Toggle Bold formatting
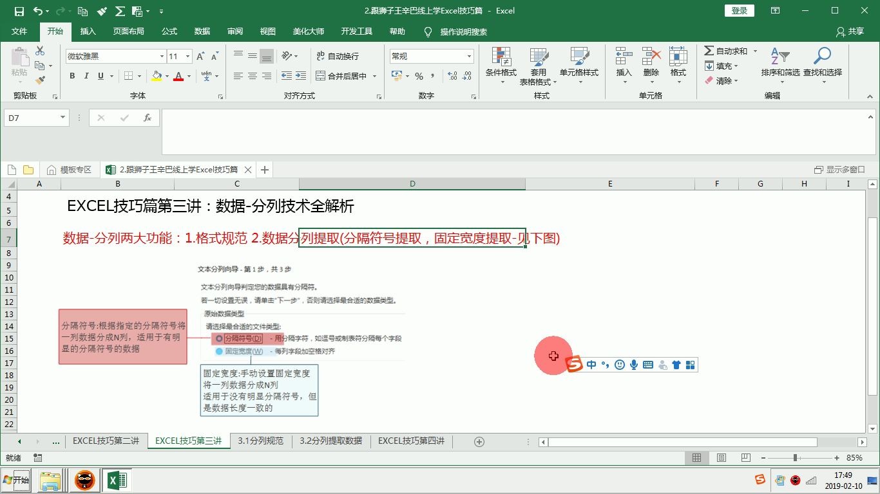 [x=72, y=76]
